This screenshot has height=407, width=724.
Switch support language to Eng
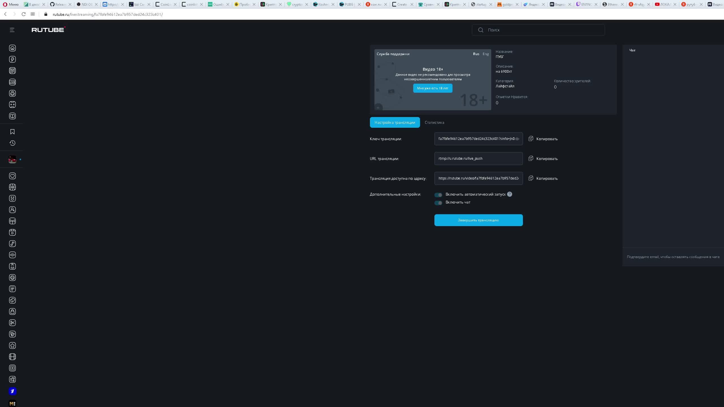(485, 54)
